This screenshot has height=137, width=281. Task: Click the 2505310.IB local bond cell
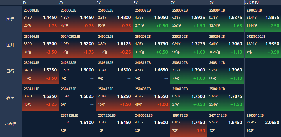(262, 124)
